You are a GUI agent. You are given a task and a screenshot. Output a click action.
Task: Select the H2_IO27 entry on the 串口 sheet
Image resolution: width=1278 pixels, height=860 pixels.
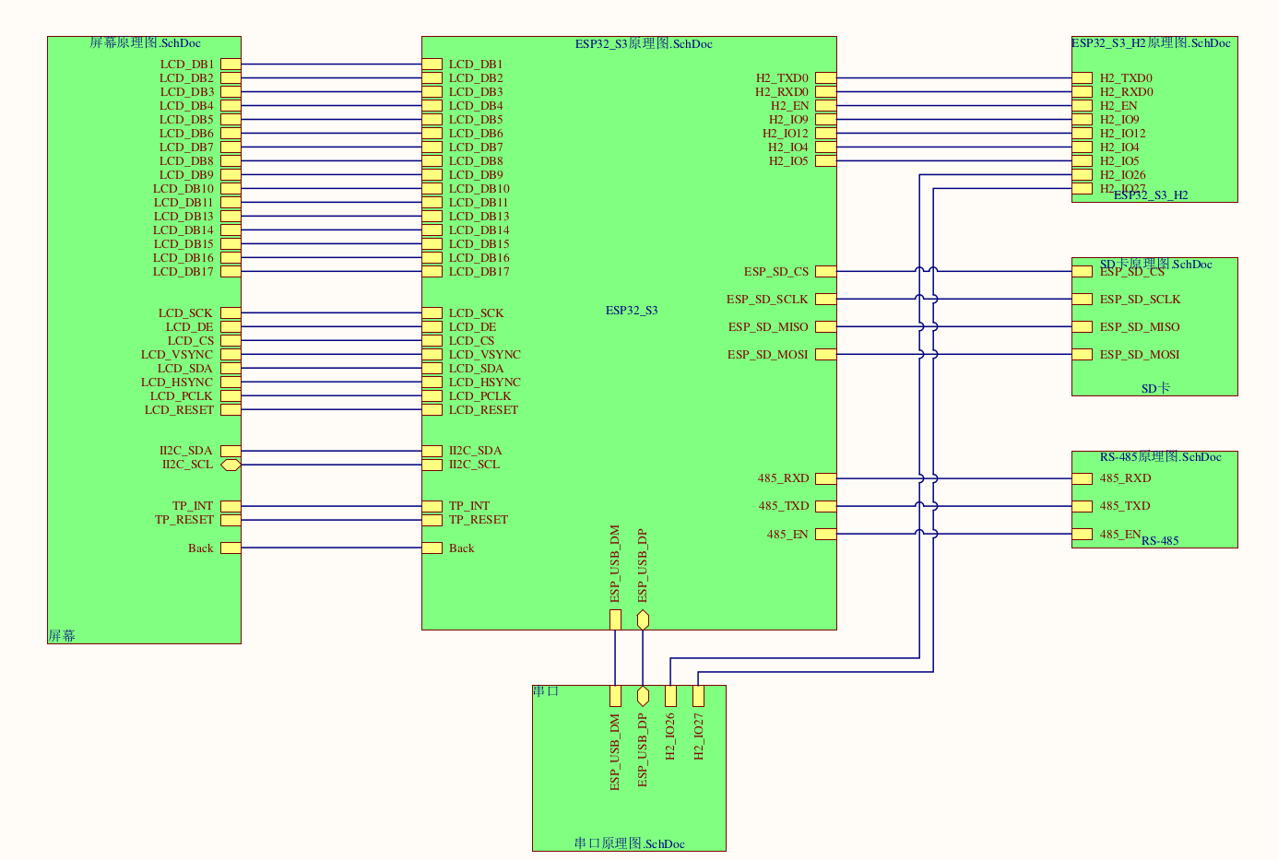(698, 696)
